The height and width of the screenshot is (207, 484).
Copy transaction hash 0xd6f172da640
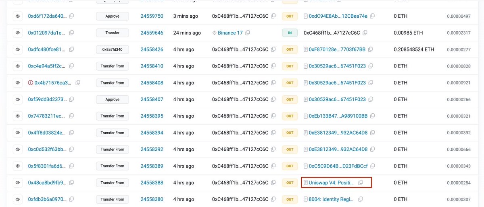click(x=71, y=16)
